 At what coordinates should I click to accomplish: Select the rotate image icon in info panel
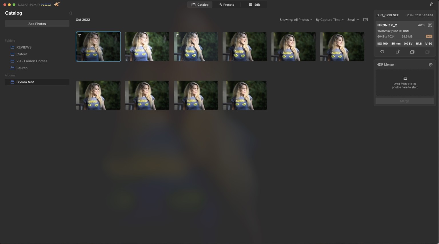[x=398, y=52]
